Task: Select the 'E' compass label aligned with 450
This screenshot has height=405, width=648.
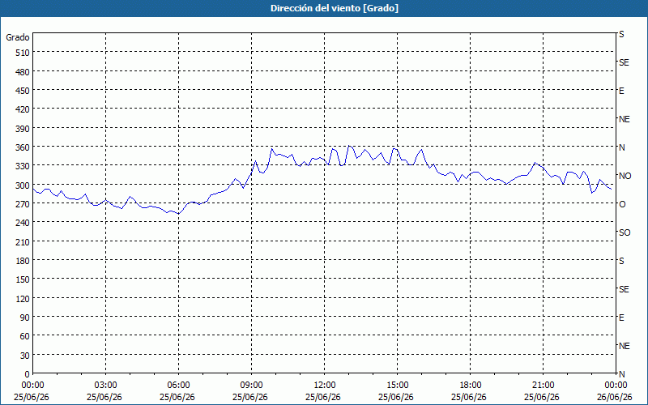Action: tap(621, 91)
